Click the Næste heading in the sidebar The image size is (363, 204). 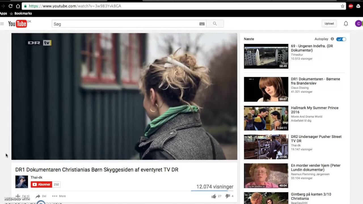pyautogui.click(x=249, y=39)
